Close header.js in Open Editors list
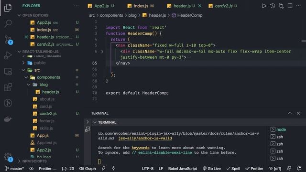 26,37
